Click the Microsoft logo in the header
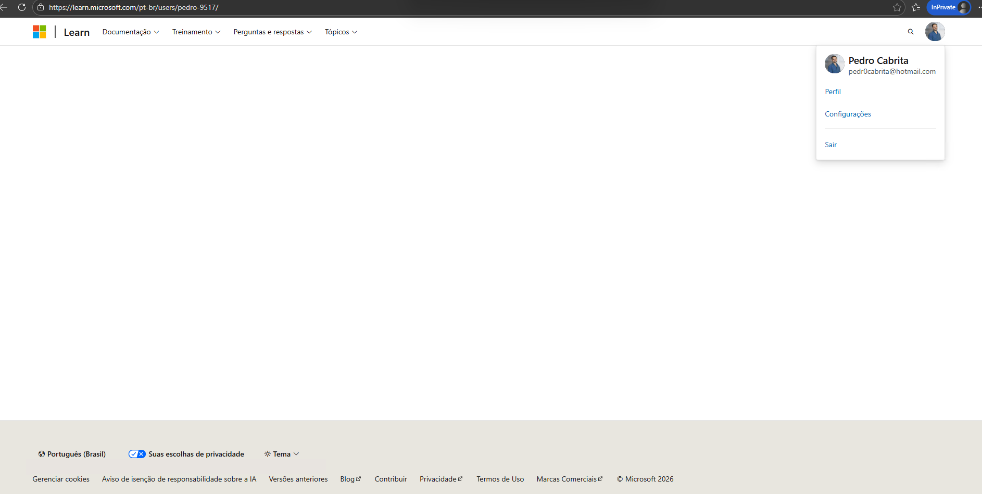Image resolution: width=982 pixels, height=494 pixels. click(40, 32)
